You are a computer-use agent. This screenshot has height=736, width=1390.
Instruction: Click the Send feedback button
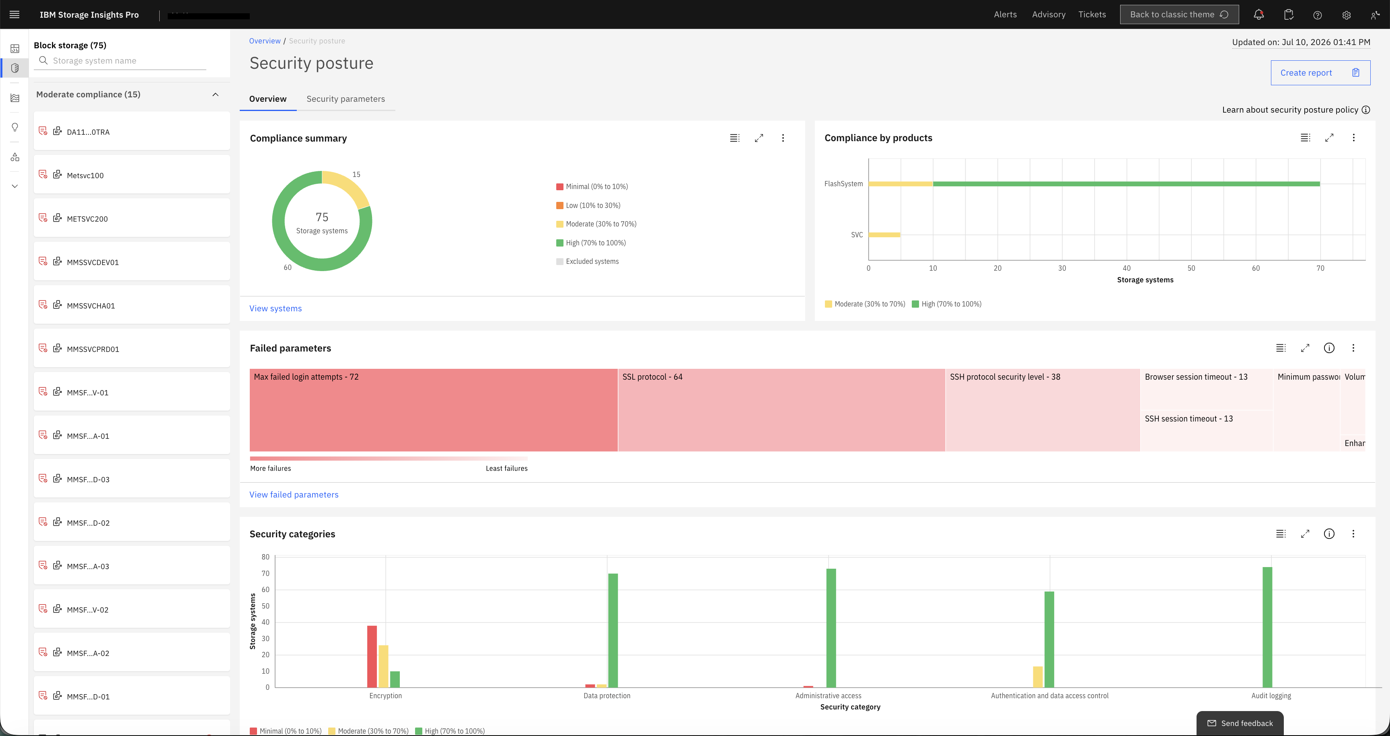pyautogui.click(x=1240, y=723)
